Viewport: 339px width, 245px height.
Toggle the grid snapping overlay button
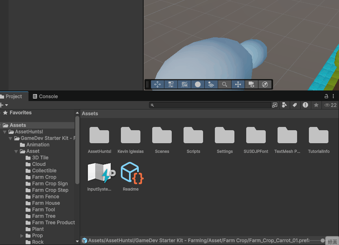[x=184, y=84]
